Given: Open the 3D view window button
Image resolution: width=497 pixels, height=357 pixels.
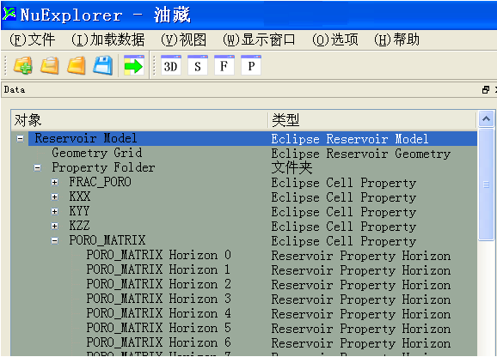Looking at the screenshot, I should tap(171, 65).
